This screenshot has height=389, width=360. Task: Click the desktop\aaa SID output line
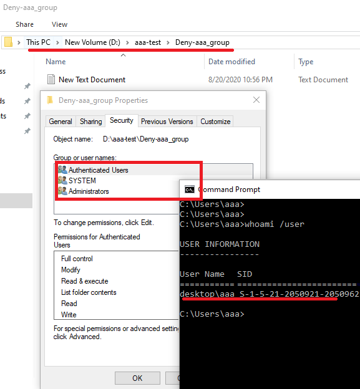[270, 294]
